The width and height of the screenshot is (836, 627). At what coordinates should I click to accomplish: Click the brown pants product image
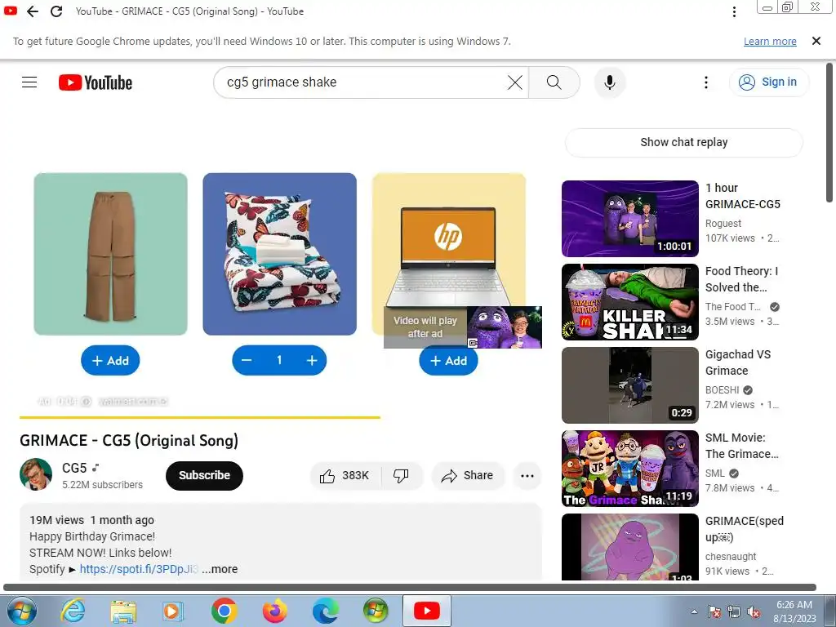click(x=110, y=254)
